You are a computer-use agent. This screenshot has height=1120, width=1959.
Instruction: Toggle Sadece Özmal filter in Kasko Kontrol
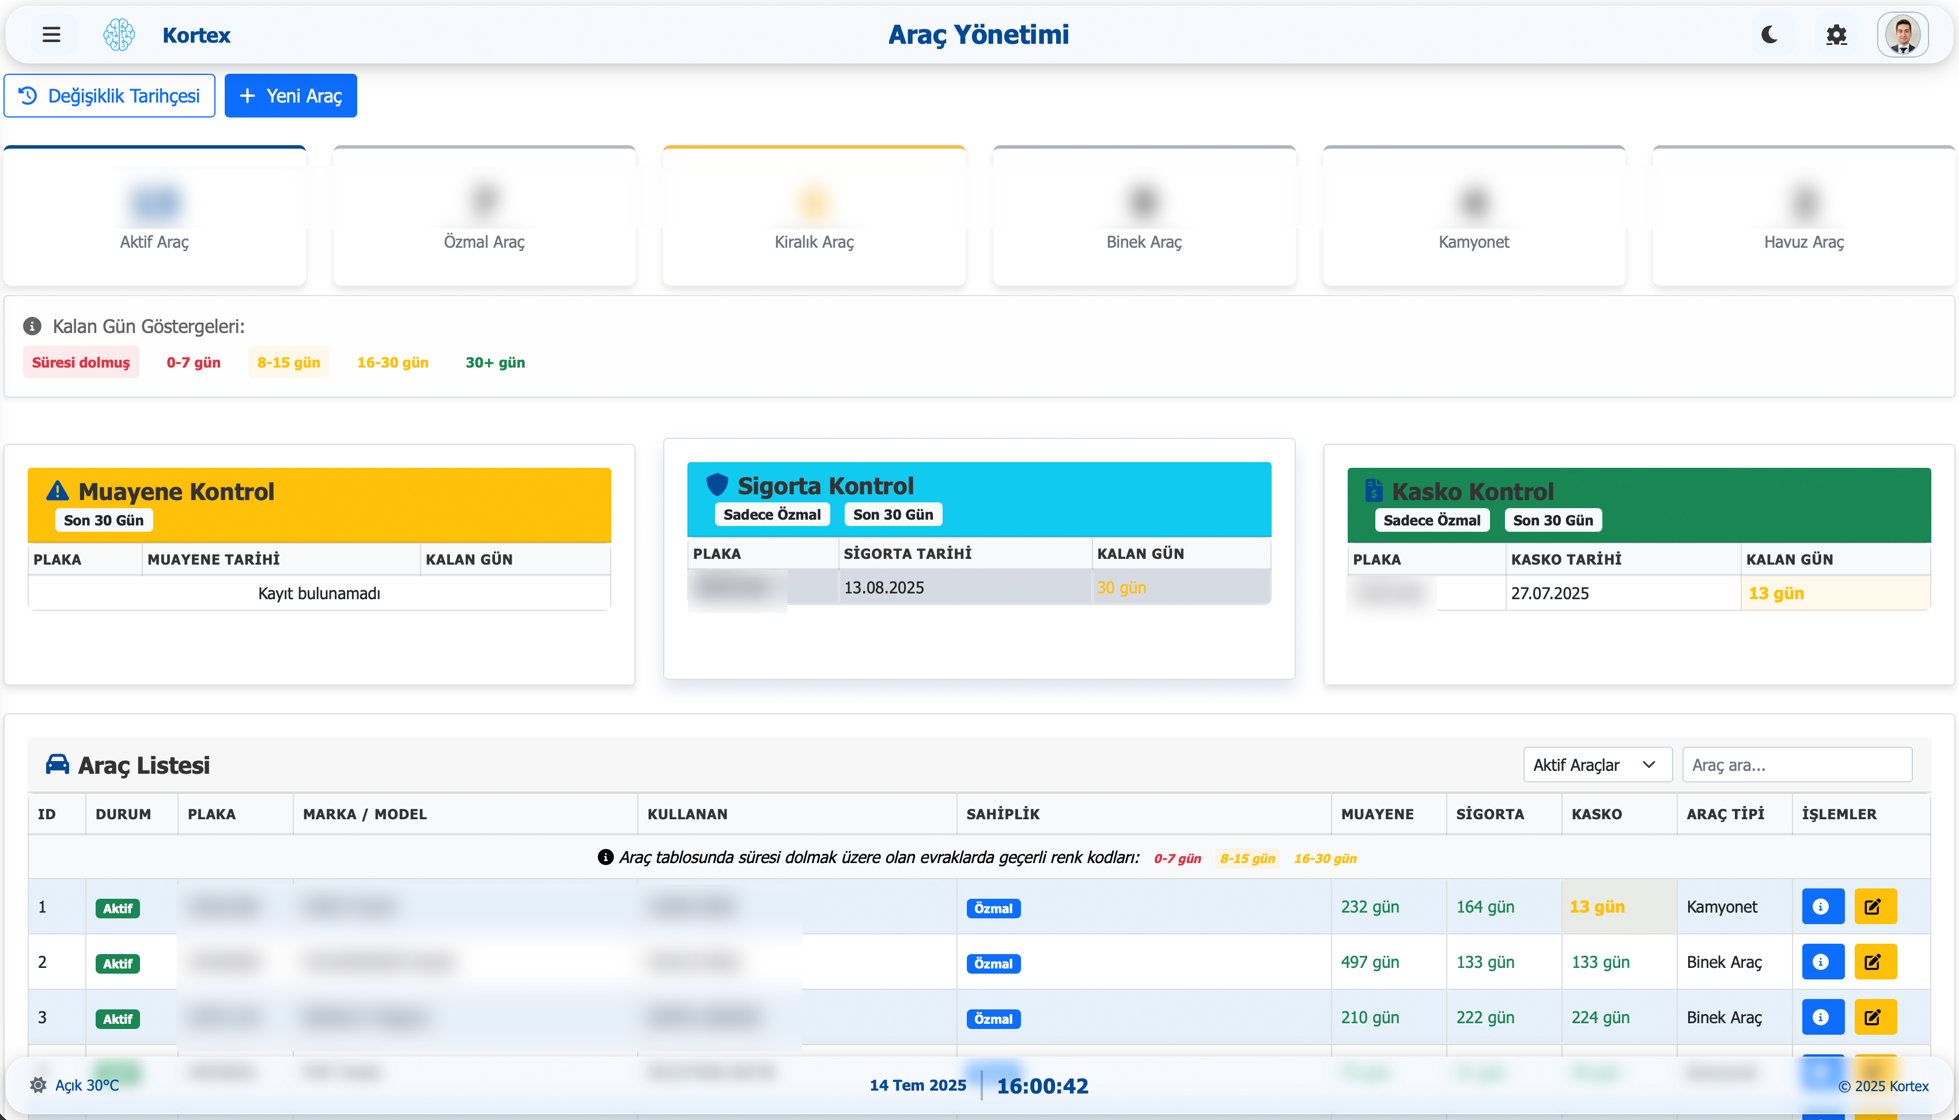1431,521
